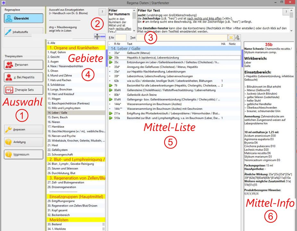Click the Therapie Sets button
297x231 pixels.
pyautogui.click(x=23, y=90)
